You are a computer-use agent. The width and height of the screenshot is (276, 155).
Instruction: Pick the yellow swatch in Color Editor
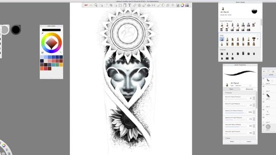tap(61, 65)
